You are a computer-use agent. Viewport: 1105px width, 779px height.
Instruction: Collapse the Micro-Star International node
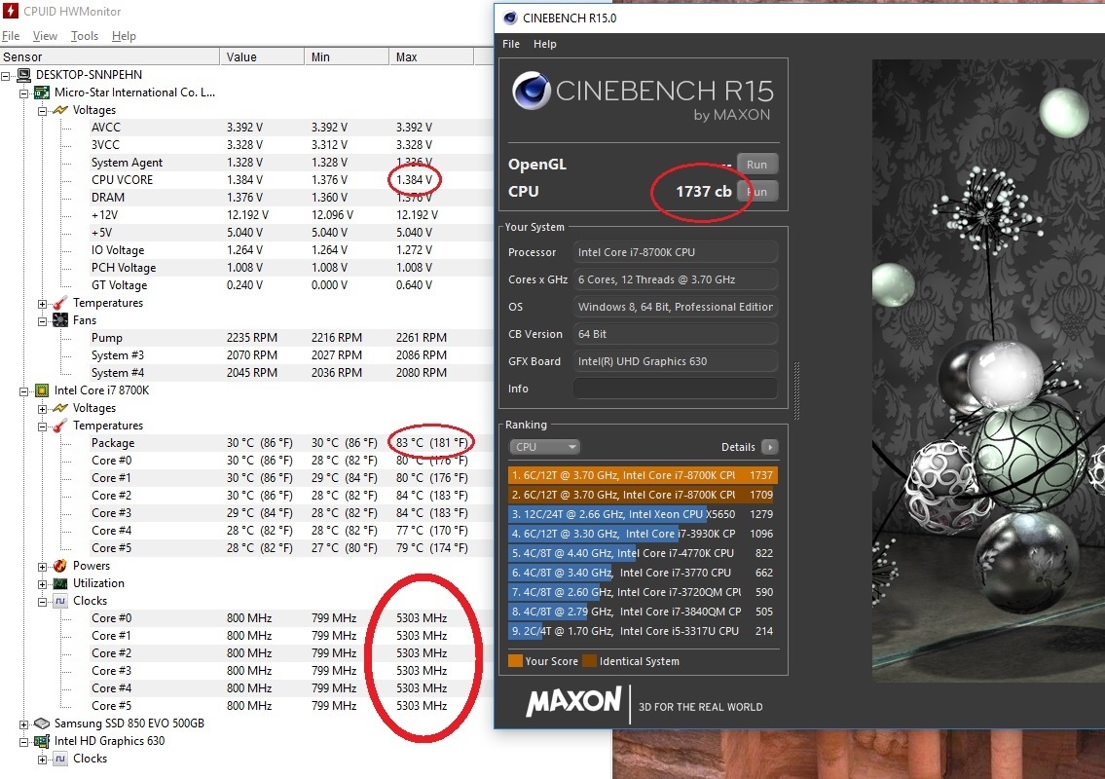tap(24, 93)
